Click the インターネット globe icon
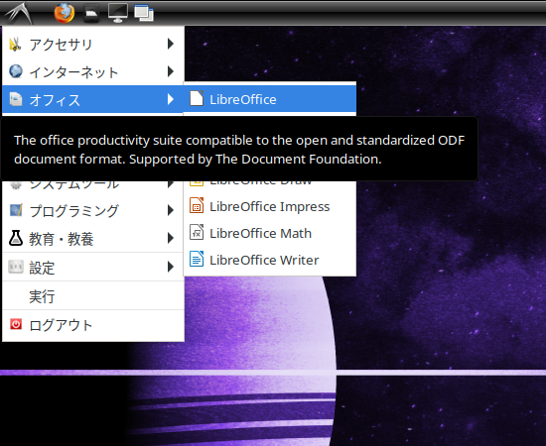Screen dimensions: 546x446 click(16, 71)
